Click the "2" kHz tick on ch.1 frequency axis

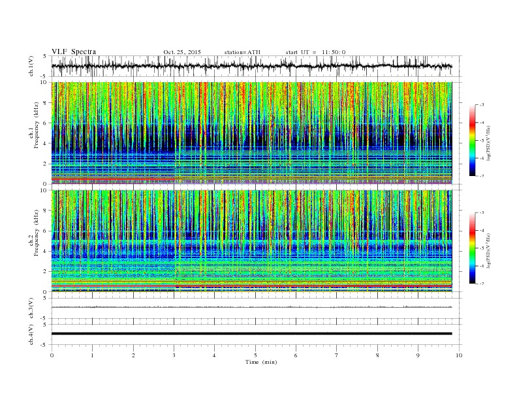(46, 164)
